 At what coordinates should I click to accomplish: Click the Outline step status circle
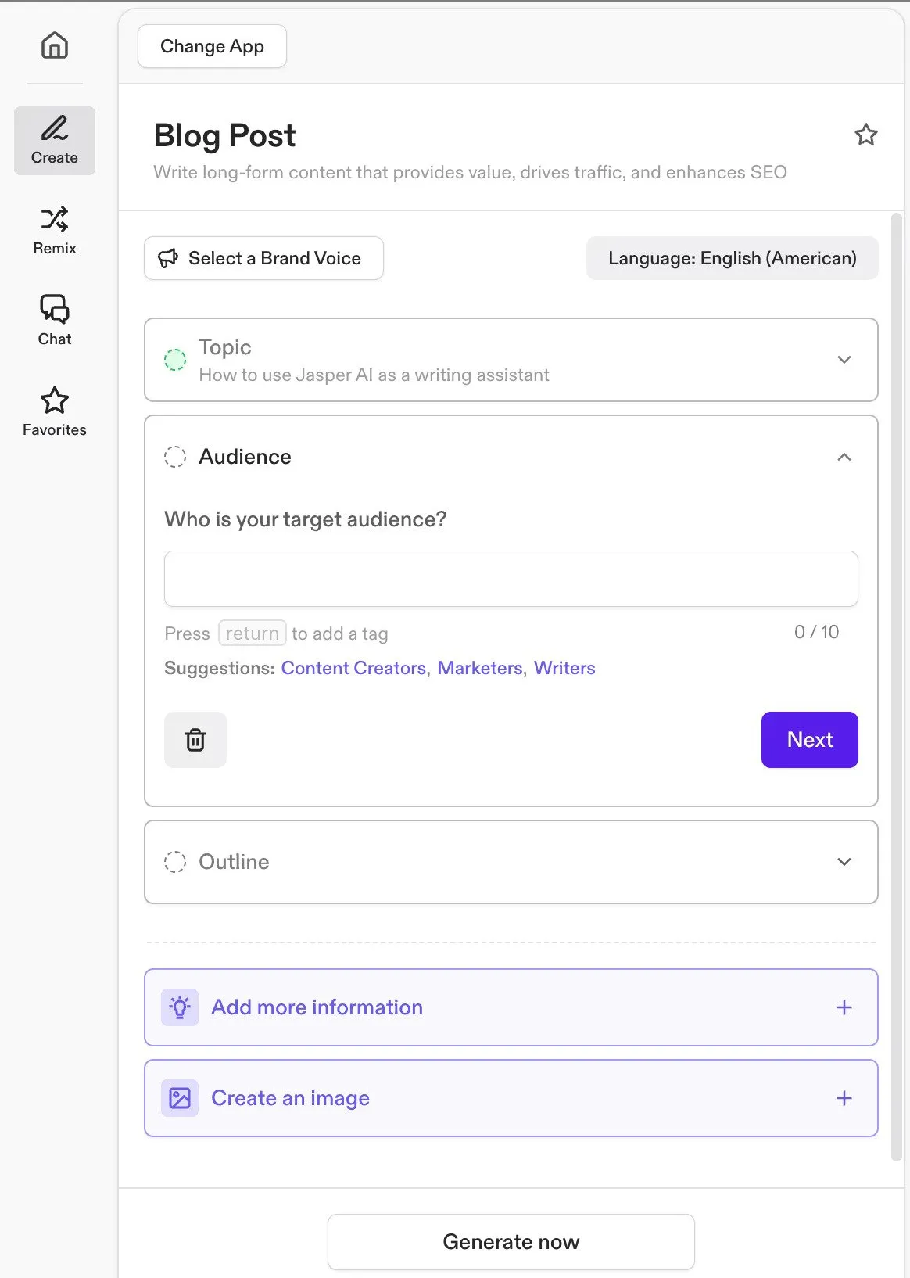(x=175, y=862)
